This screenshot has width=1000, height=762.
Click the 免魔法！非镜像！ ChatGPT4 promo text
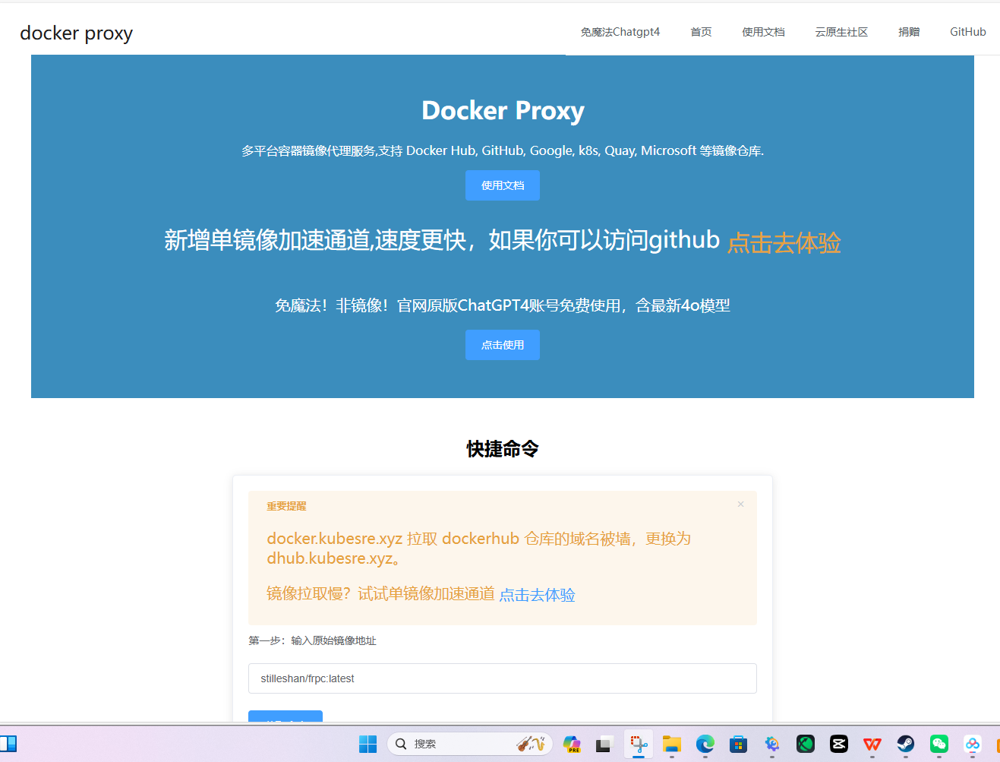[x=503, y=305]
